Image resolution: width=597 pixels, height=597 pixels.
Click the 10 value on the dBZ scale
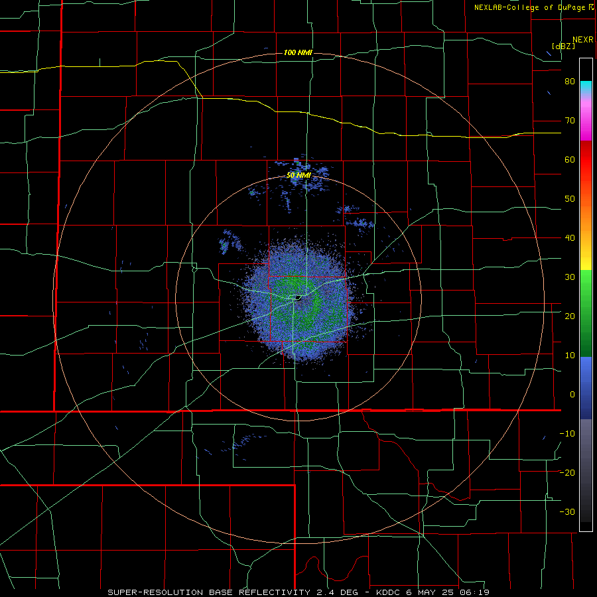pyautogui.click(x=570, y=356)
